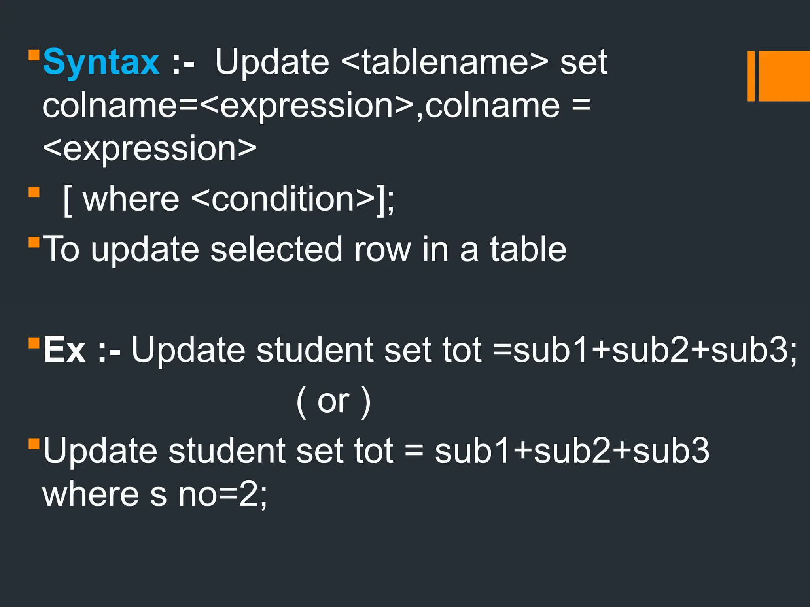Click the ( or ) text
This screenshot has width=810, height=607.
click(333, 402)
